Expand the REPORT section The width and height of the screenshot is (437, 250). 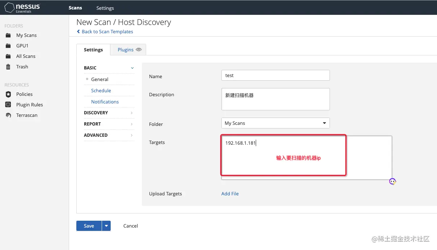pos(109,124)
